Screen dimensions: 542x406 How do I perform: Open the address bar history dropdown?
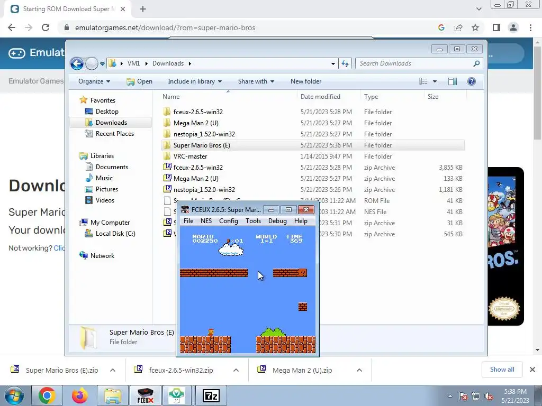click(333, 64)
